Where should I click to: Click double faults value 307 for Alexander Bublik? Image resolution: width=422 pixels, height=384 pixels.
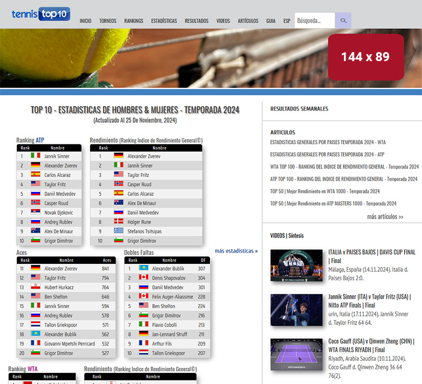pos(202,269)
